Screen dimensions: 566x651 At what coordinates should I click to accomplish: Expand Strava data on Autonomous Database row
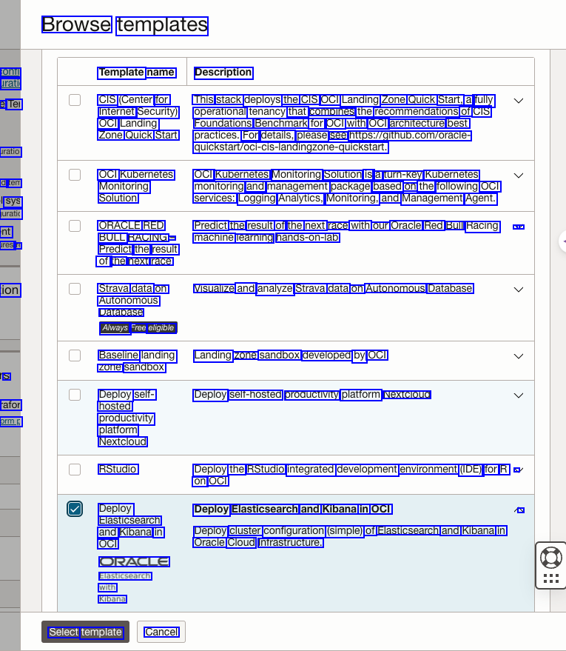tap(519, 290)
